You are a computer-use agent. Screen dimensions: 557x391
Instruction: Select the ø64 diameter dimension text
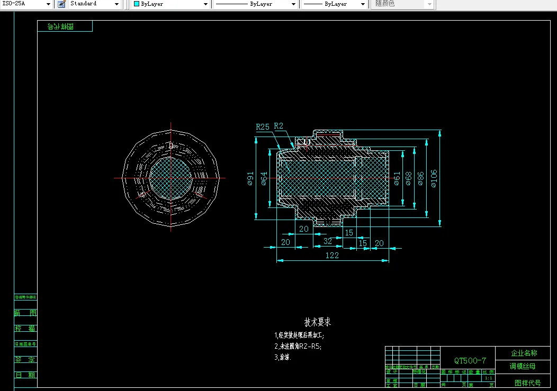click(264, 179)
